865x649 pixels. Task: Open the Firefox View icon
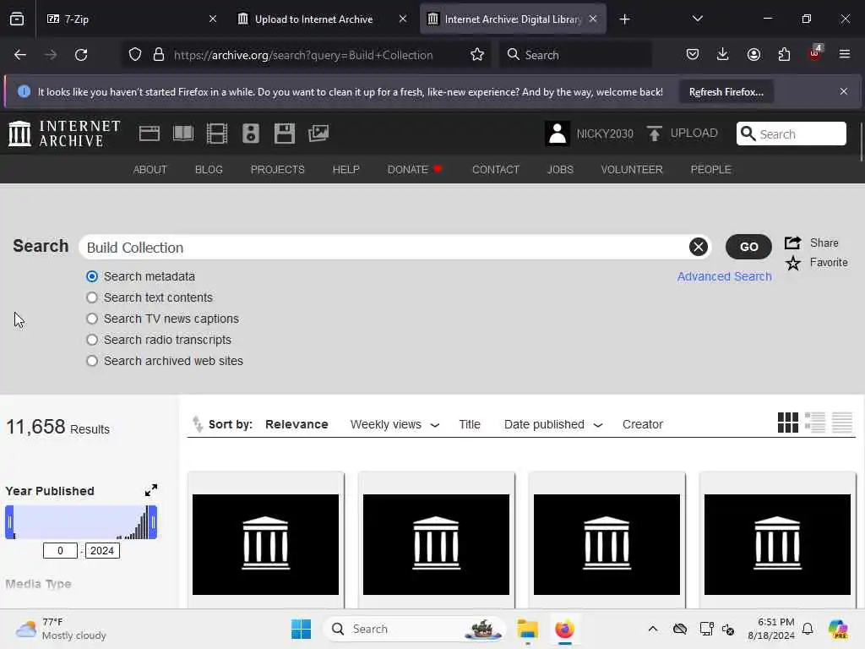tap(17, 19)
